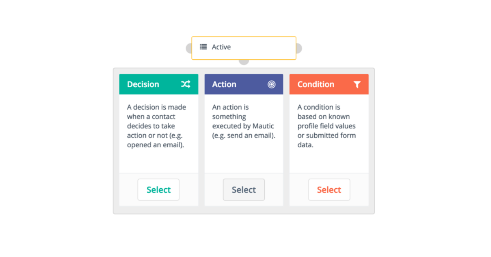Click the Action title in blue header
This screenshot has width=491, height=257.
tap(224, 84)
